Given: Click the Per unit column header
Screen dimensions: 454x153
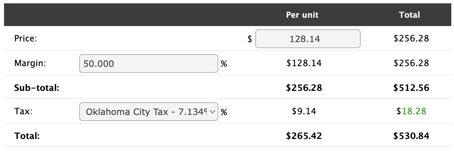Looking at the screenshot, I should click(x=302, y=15).
